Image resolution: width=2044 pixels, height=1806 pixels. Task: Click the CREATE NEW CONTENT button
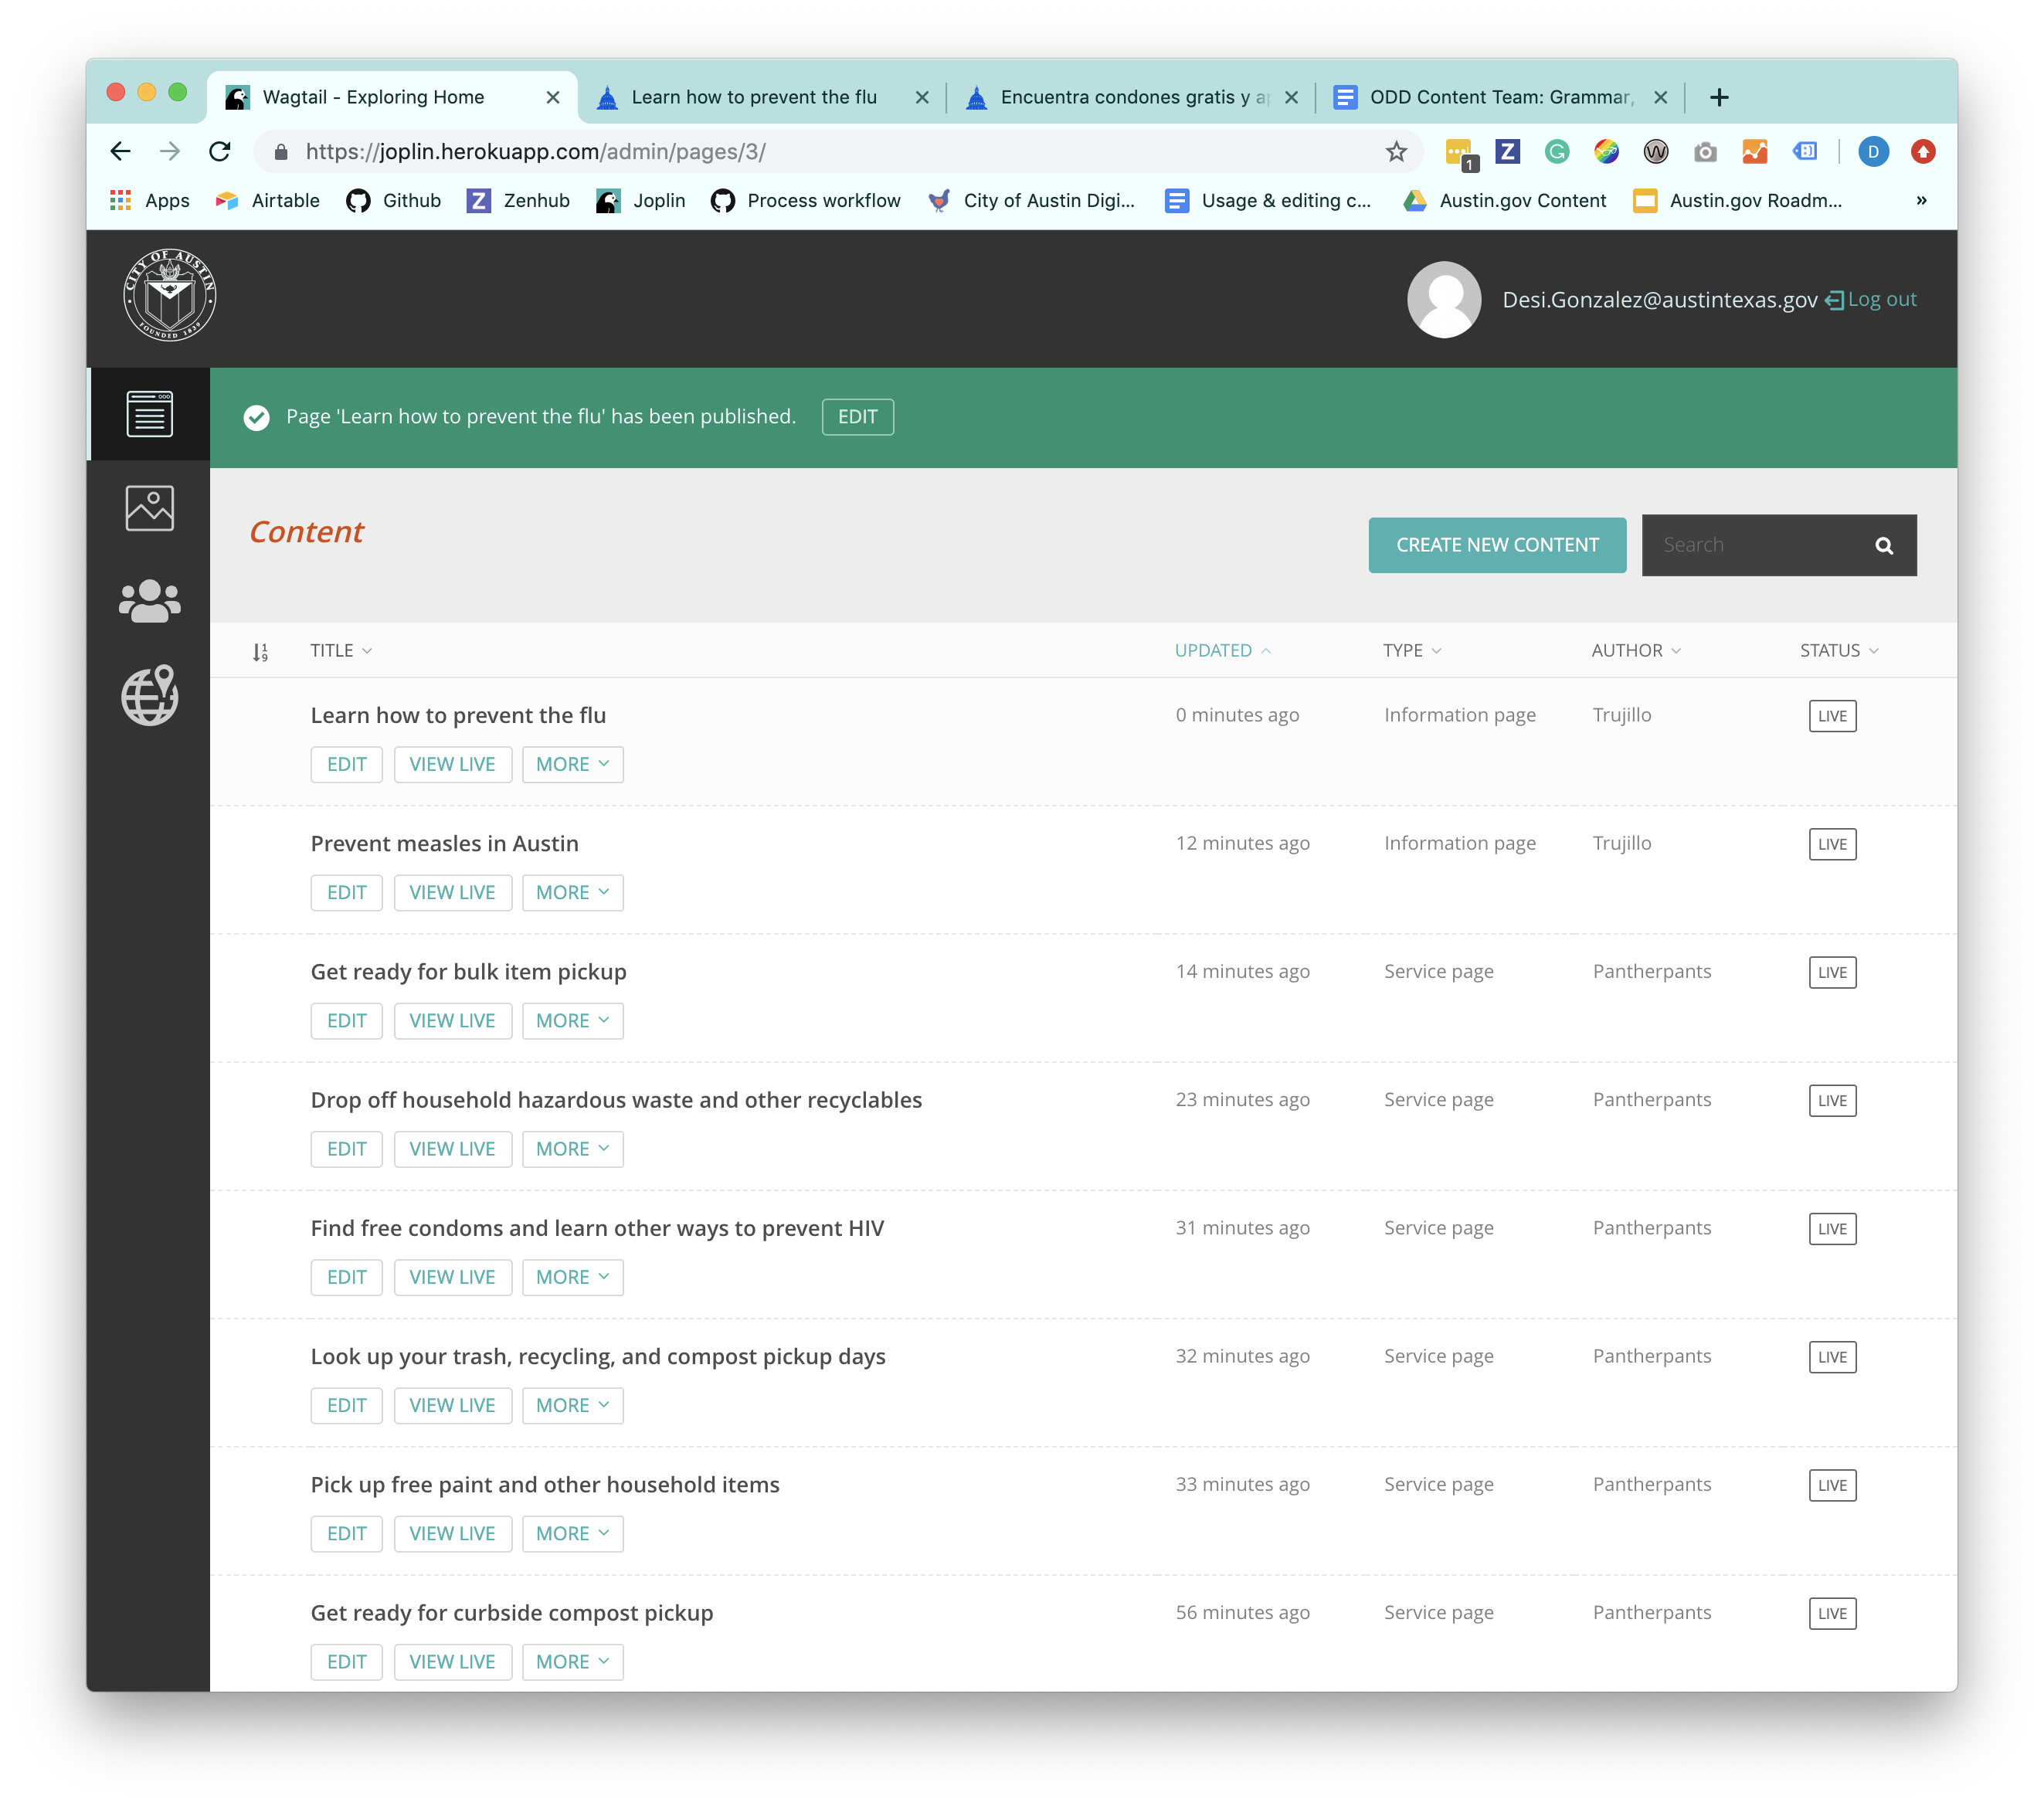pos(1497,545)
